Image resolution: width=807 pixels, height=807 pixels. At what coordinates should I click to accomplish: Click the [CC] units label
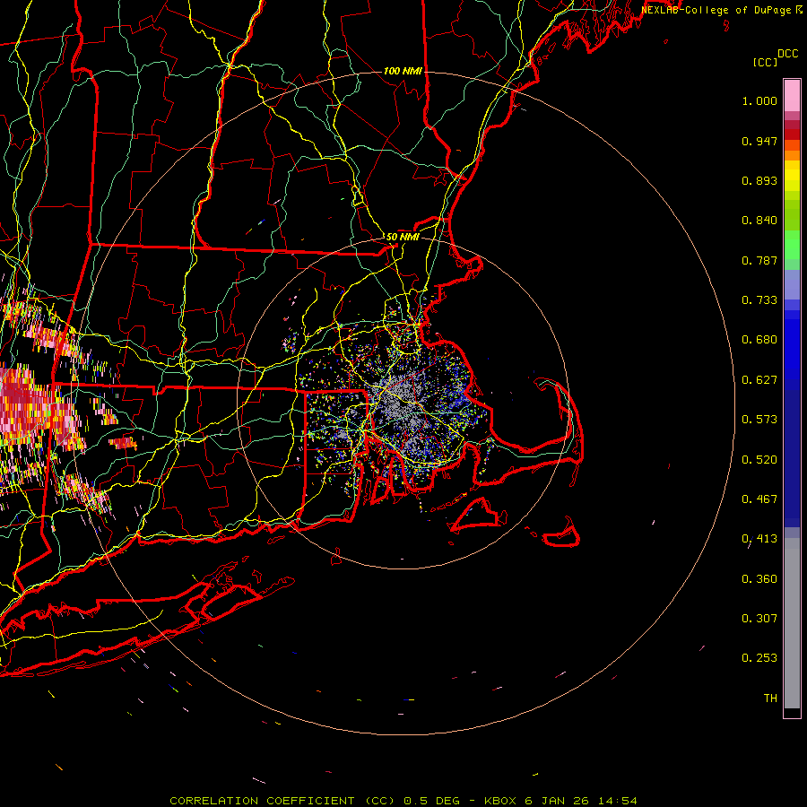765,62
